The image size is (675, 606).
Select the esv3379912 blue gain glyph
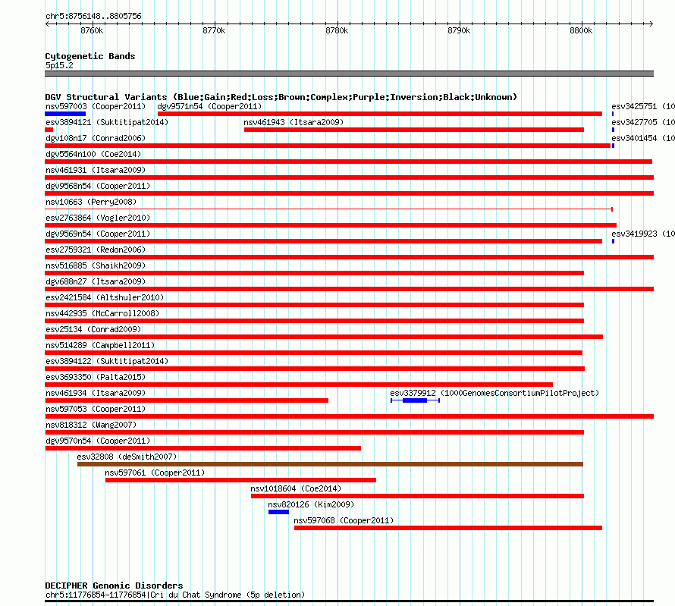(415, 400)
